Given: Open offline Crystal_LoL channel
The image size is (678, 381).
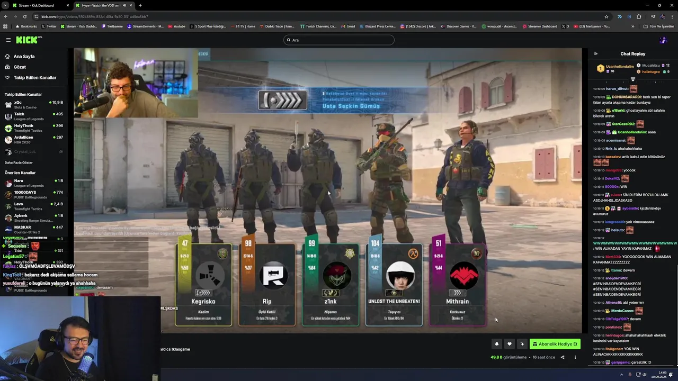Looking at the screenshot, I should point(34,151).
